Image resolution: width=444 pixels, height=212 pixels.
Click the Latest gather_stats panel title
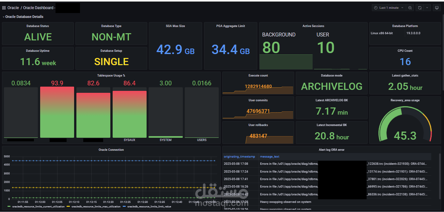405,76
